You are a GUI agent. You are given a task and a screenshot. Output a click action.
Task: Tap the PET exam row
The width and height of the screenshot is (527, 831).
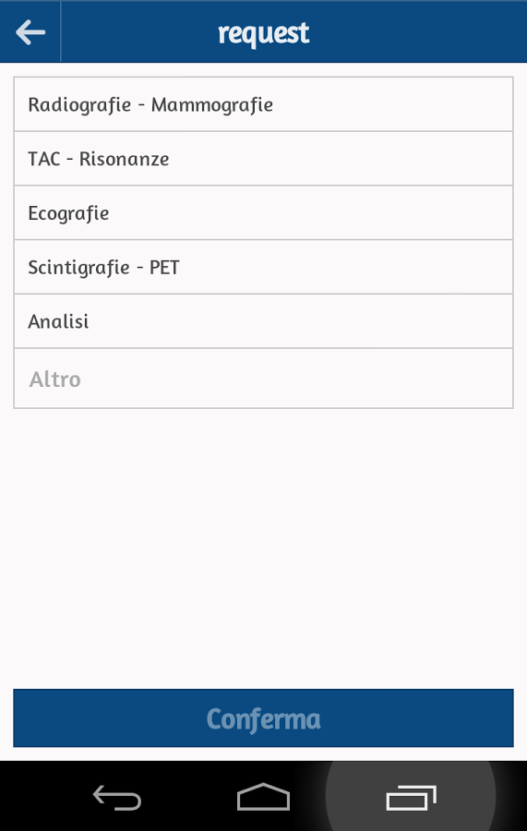click(x=263, y=267)
